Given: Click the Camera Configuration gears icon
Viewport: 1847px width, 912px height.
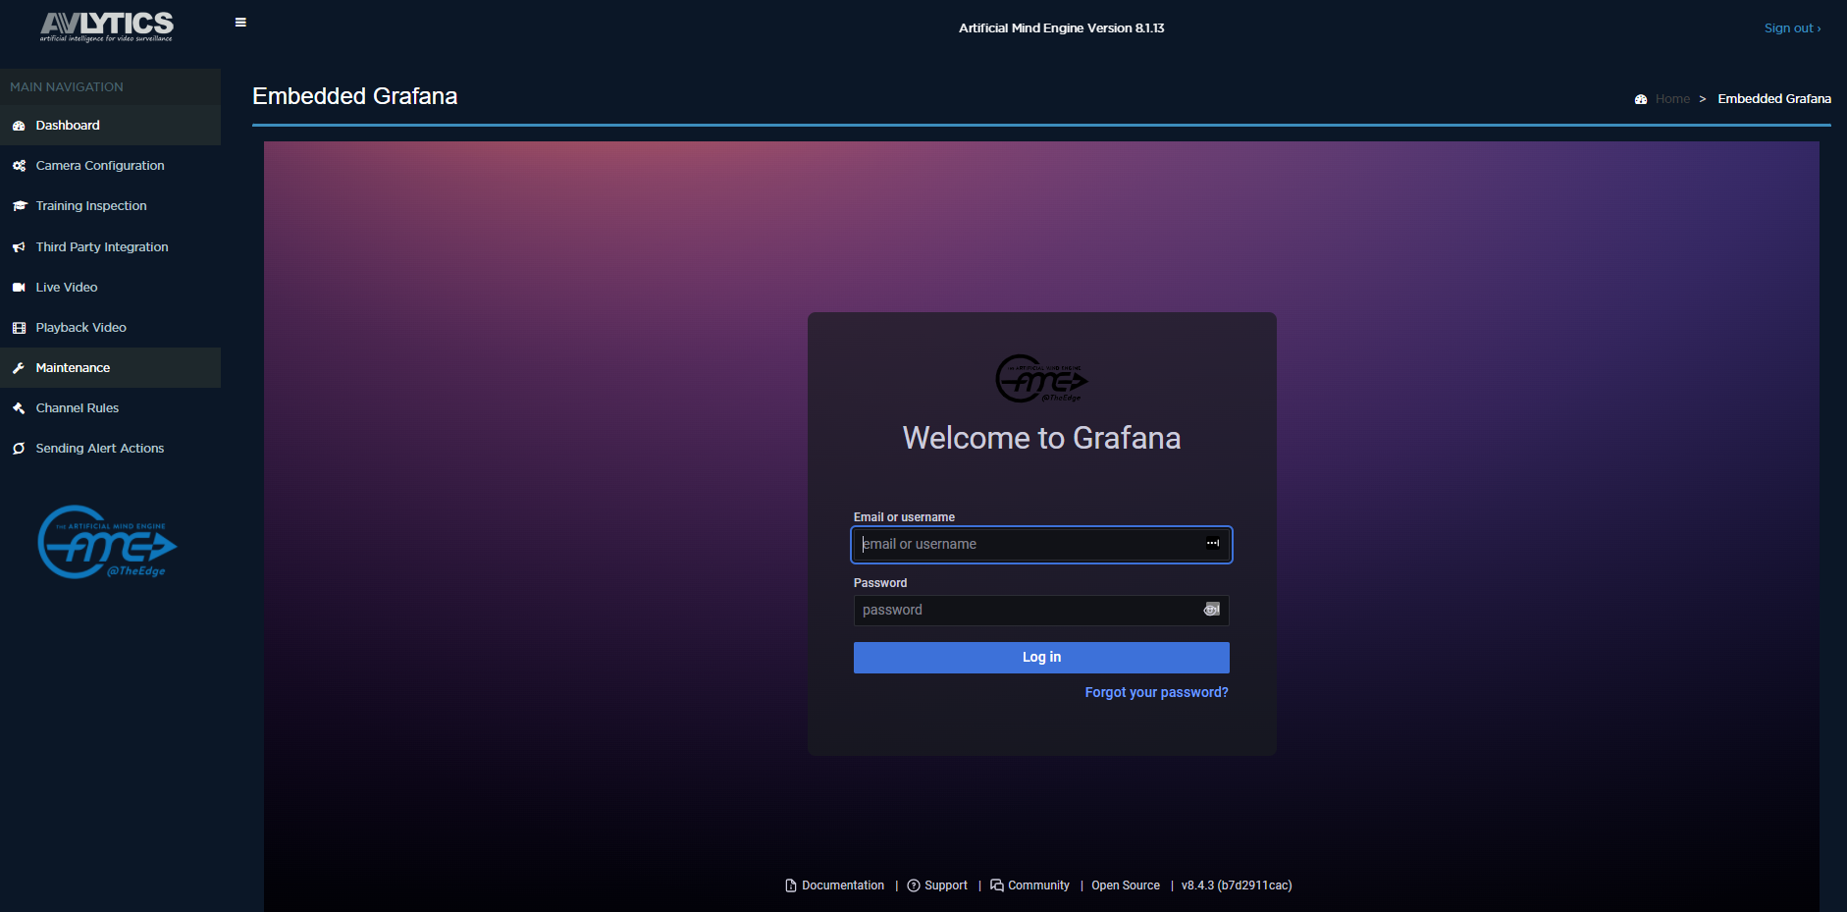Looking at the screenshot, I should [x=19, y=166].
